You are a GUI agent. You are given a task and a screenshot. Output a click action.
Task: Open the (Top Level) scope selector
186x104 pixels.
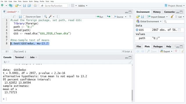pos(20,51)
